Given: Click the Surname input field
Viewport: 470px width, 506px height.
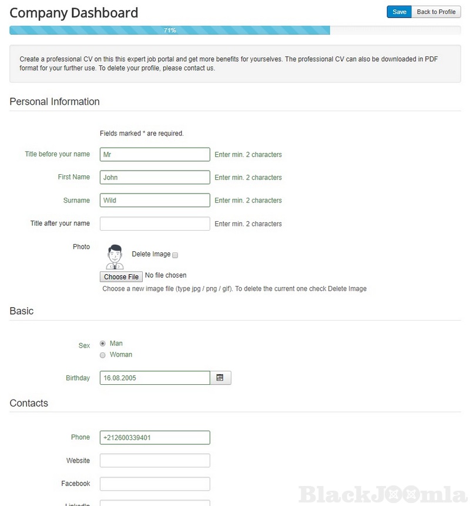Looking at the screenshot, I should tap(155, 200).
